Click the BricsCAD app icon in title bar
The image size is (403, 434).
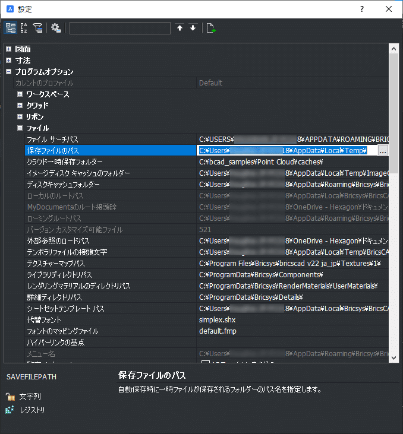pyautogui.click(x=10, y=9)
